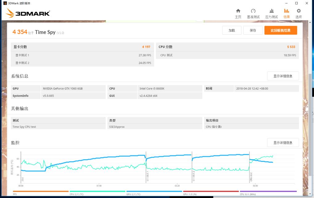Viewport: 314px width, 198px height.
Task: Select the Intel Core i5 8600K cell
Action: (x=170, y=88)
